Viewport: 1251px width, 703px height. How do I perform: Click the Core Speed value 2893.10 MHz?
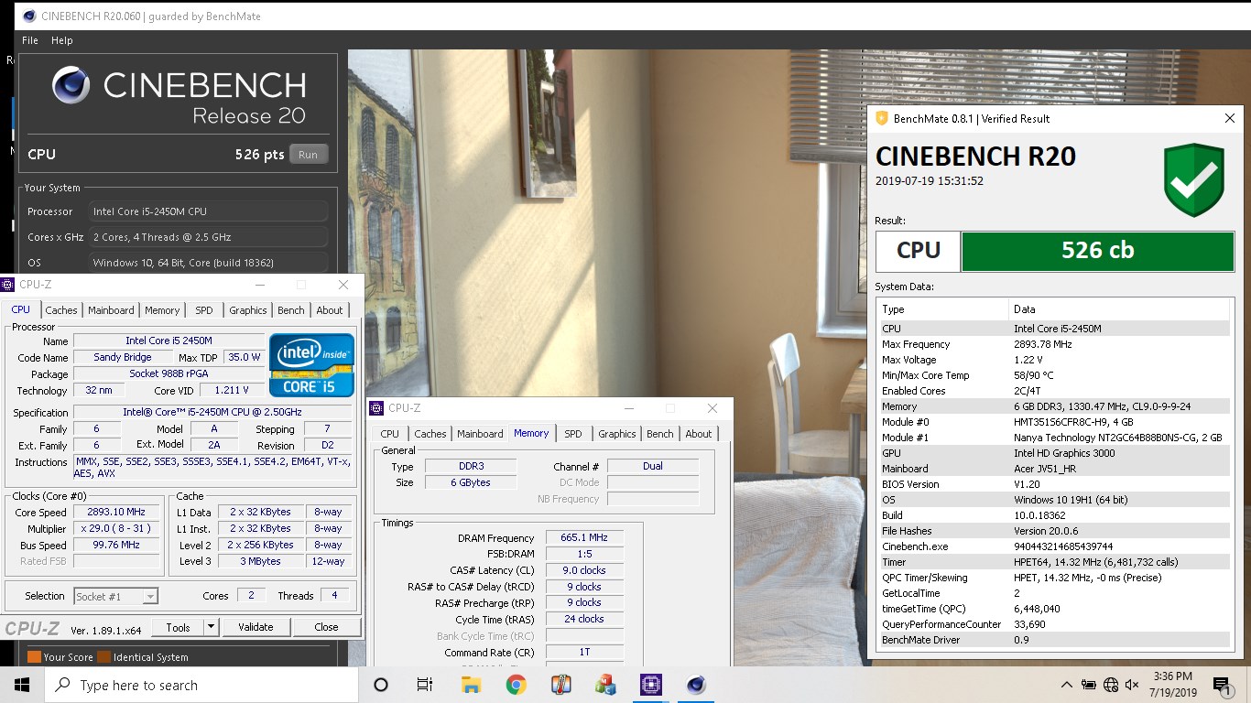coord(116,513)
